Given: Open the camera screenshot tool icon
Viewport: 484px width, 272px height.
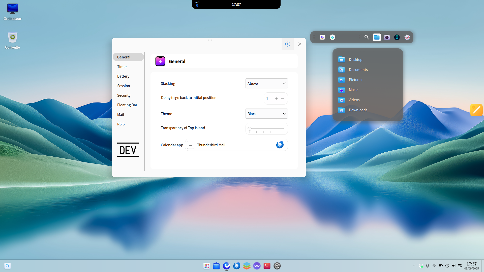Looking at the screenshot, I should (387, 37).
